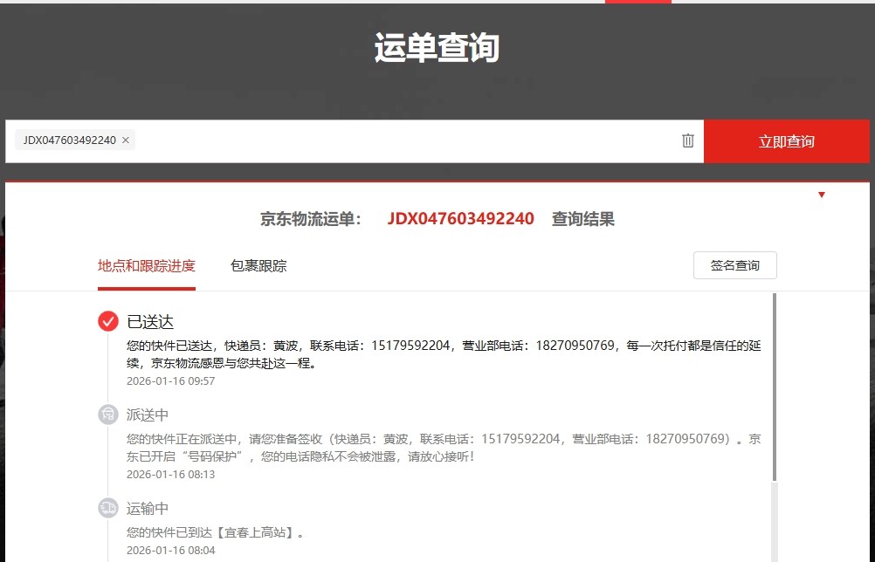
Task: Focus the waybill number input field
Action: point(402,140)
